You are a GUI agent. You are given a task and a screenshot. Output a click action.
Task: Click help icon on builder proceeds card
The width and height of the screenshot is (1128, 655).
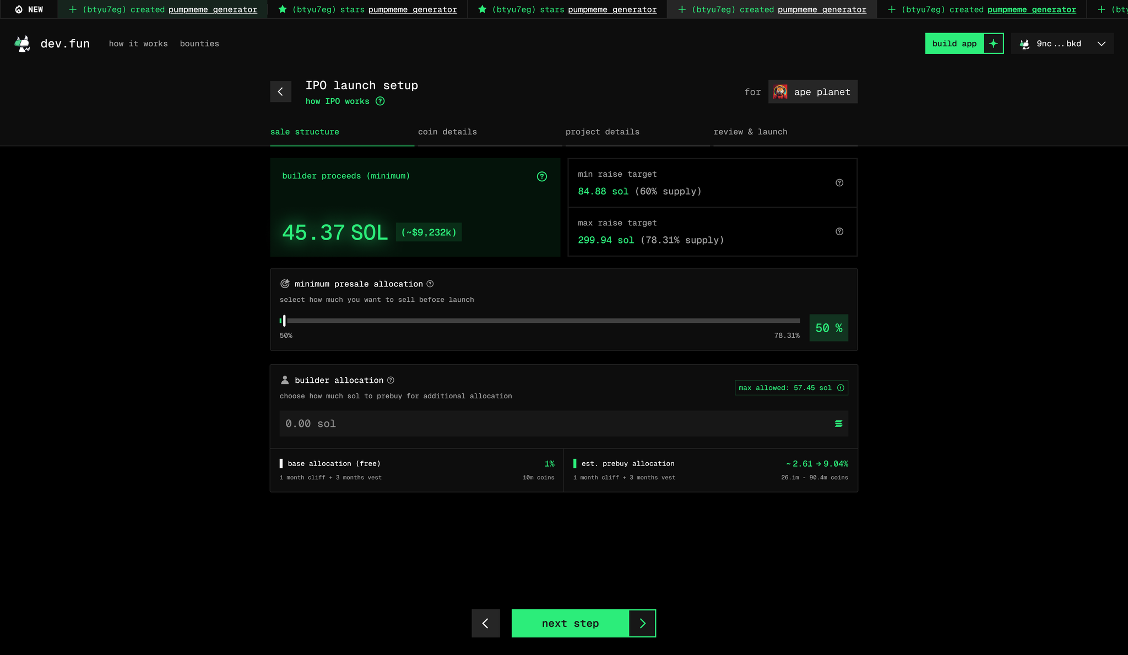click(x=542, y=176)
